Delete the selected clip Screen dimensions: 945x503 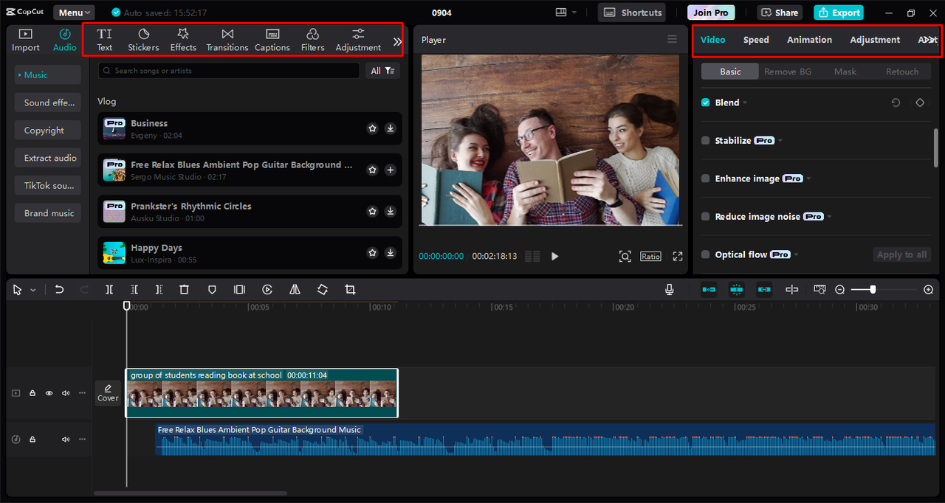coord(185,290)
